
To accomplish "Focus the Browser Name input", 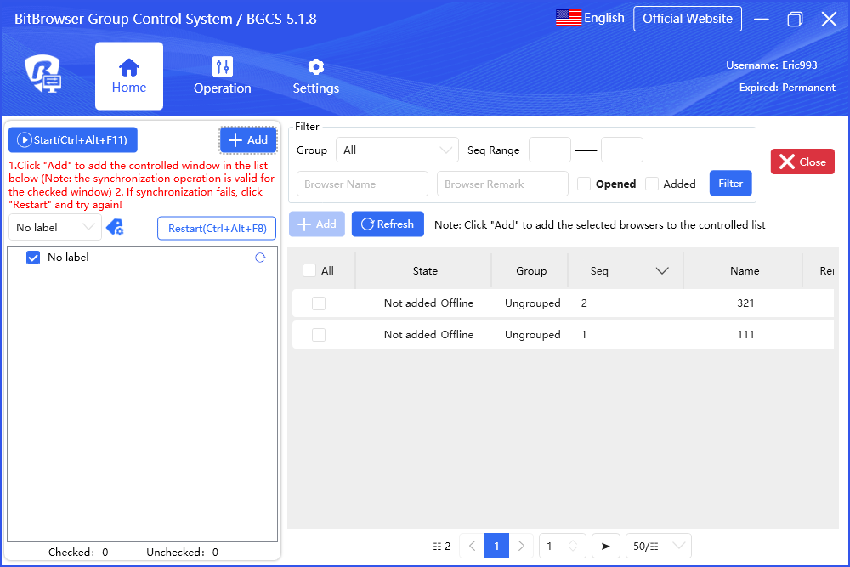I will coord(362,184).
